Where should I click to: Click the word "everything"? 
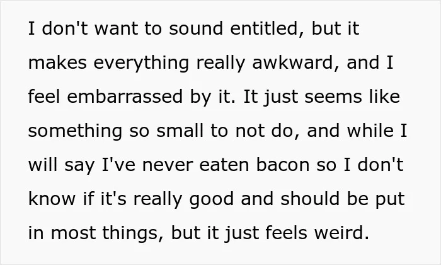[x=141, y=64]
